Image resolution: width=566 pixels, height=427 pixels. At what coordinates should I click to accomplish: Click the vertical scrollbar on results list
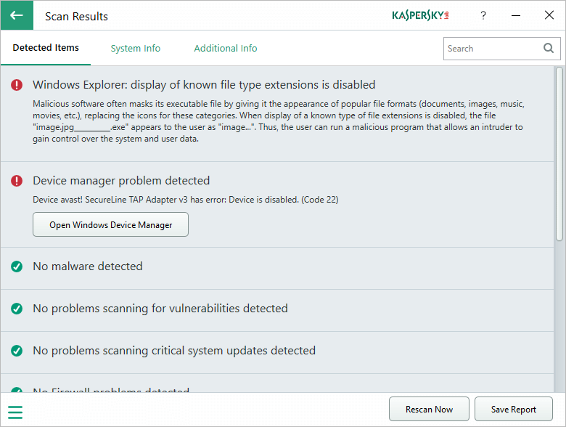coord(559,154)
